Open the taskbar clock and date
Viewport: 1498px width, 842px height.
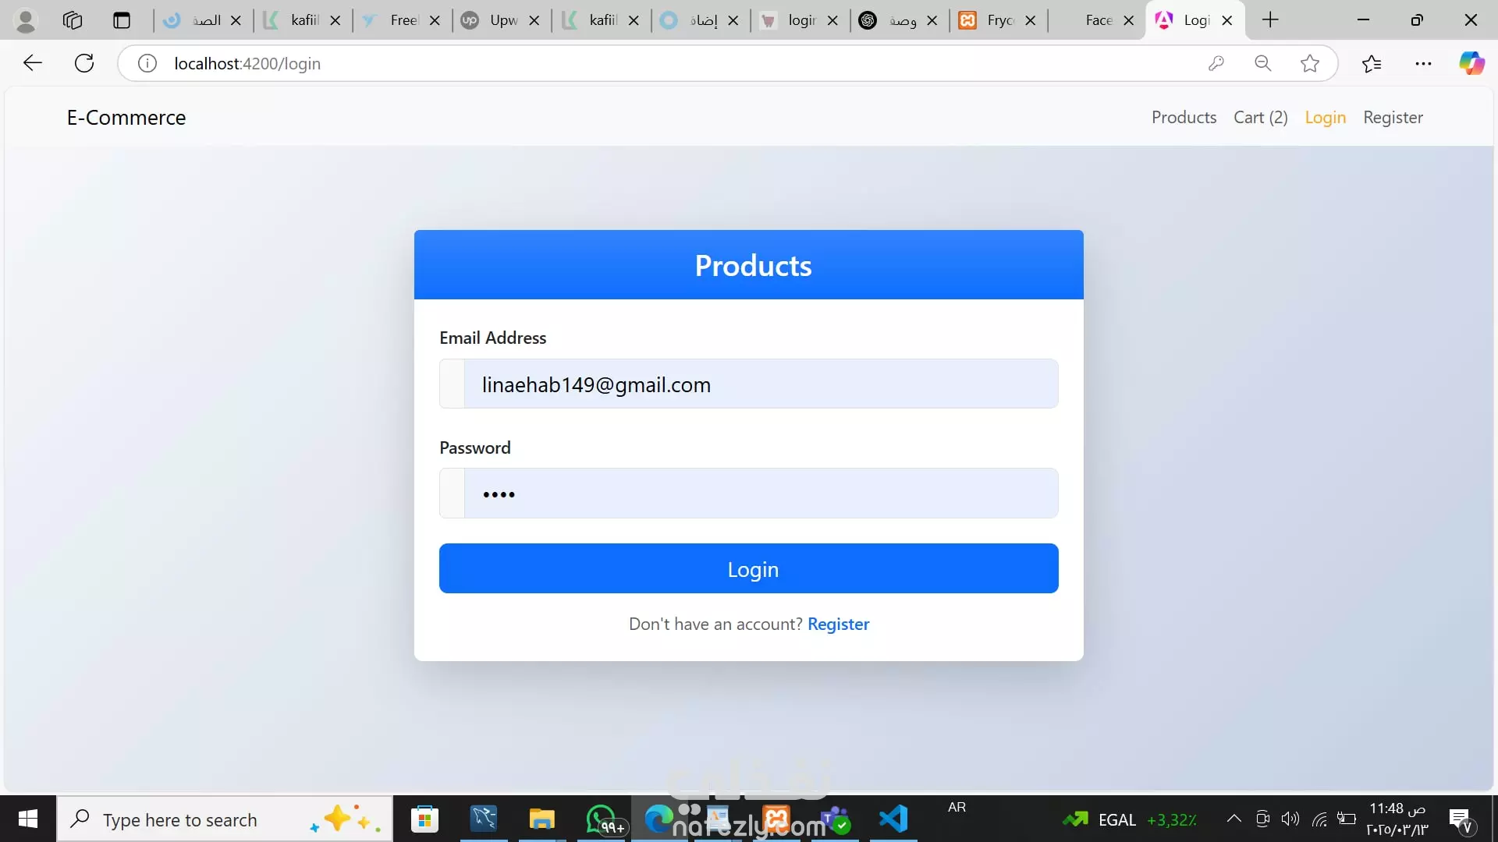(x=1397, y=819)
